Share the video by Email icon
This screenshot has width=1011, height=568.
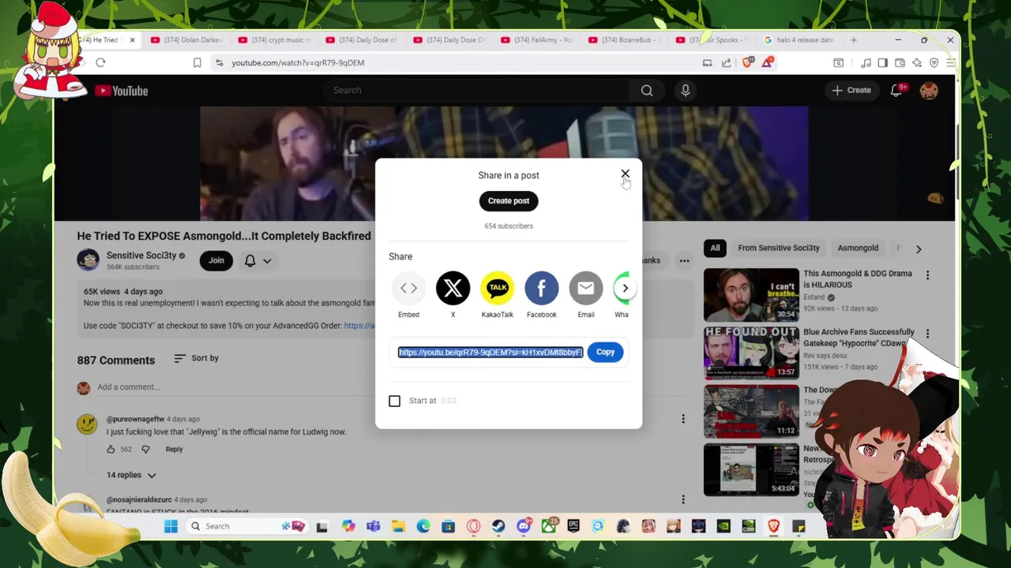(x=586, y=289)
